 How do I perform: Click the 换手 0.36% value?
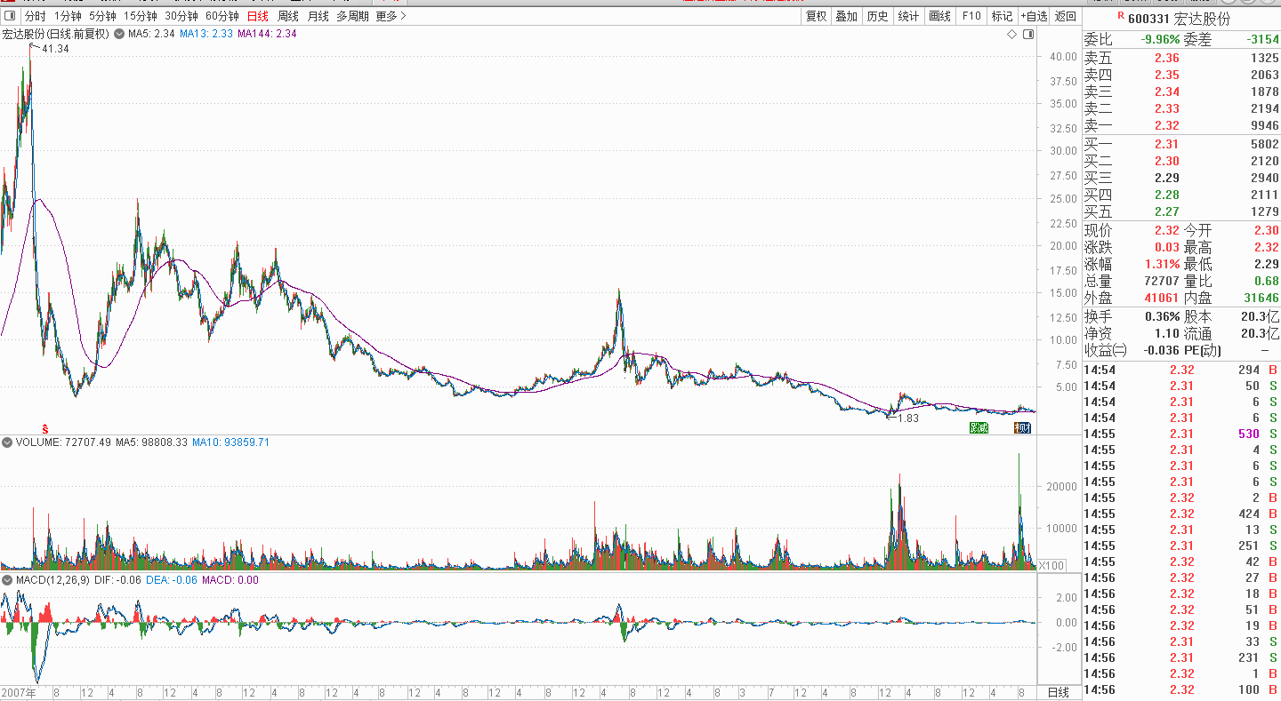pos(1162,316)
